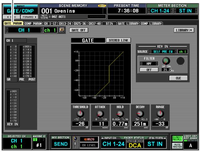The height and width of the screenshot is (152, 200).
Task: Toggle the Key In CUE button
Action: click(178, 78)
